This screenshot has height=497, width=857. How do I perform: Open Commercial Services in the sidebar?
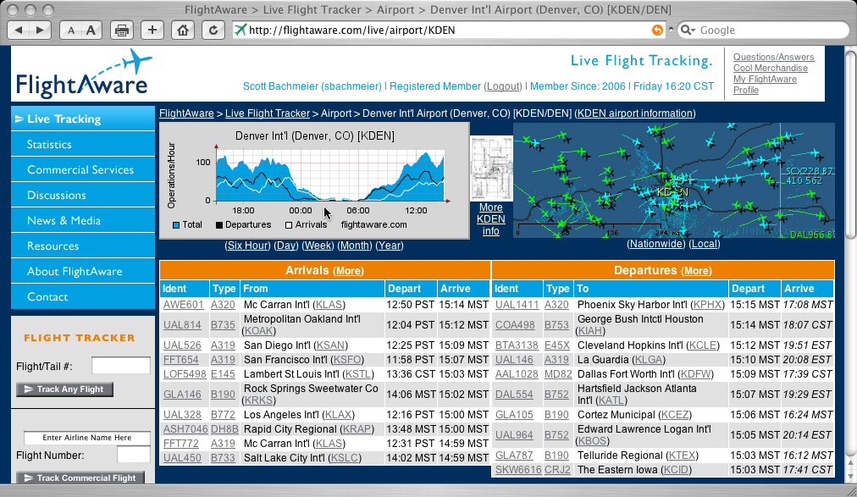click(83, 170)
